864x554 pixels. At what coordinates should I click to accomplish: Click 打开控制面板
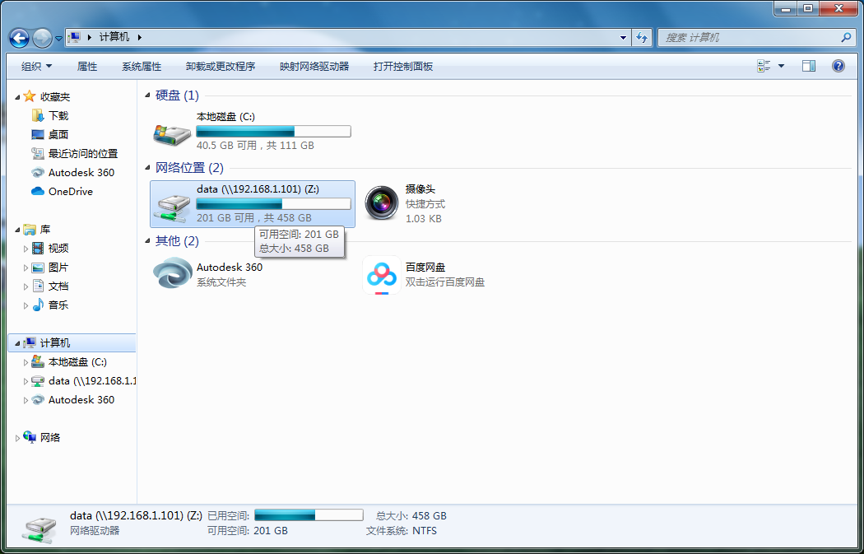pos(403,66)
